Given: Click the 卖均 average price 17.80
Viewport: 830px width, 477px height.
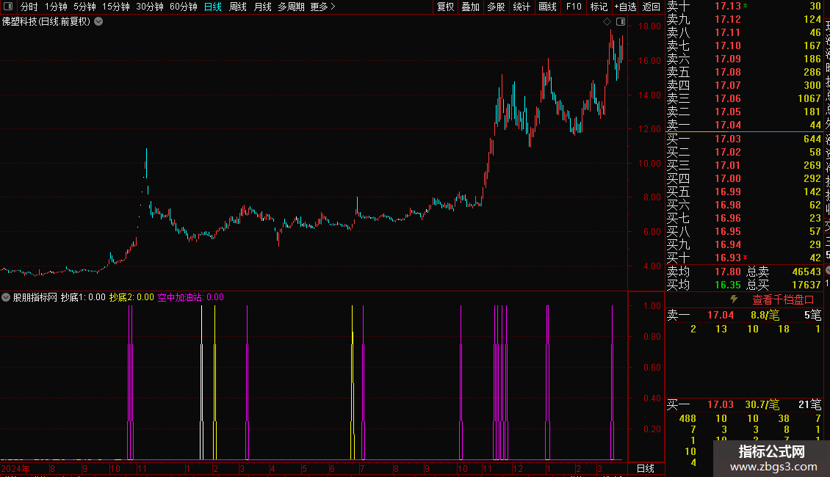Looking at the screenshot, I should tap(727, 272).
